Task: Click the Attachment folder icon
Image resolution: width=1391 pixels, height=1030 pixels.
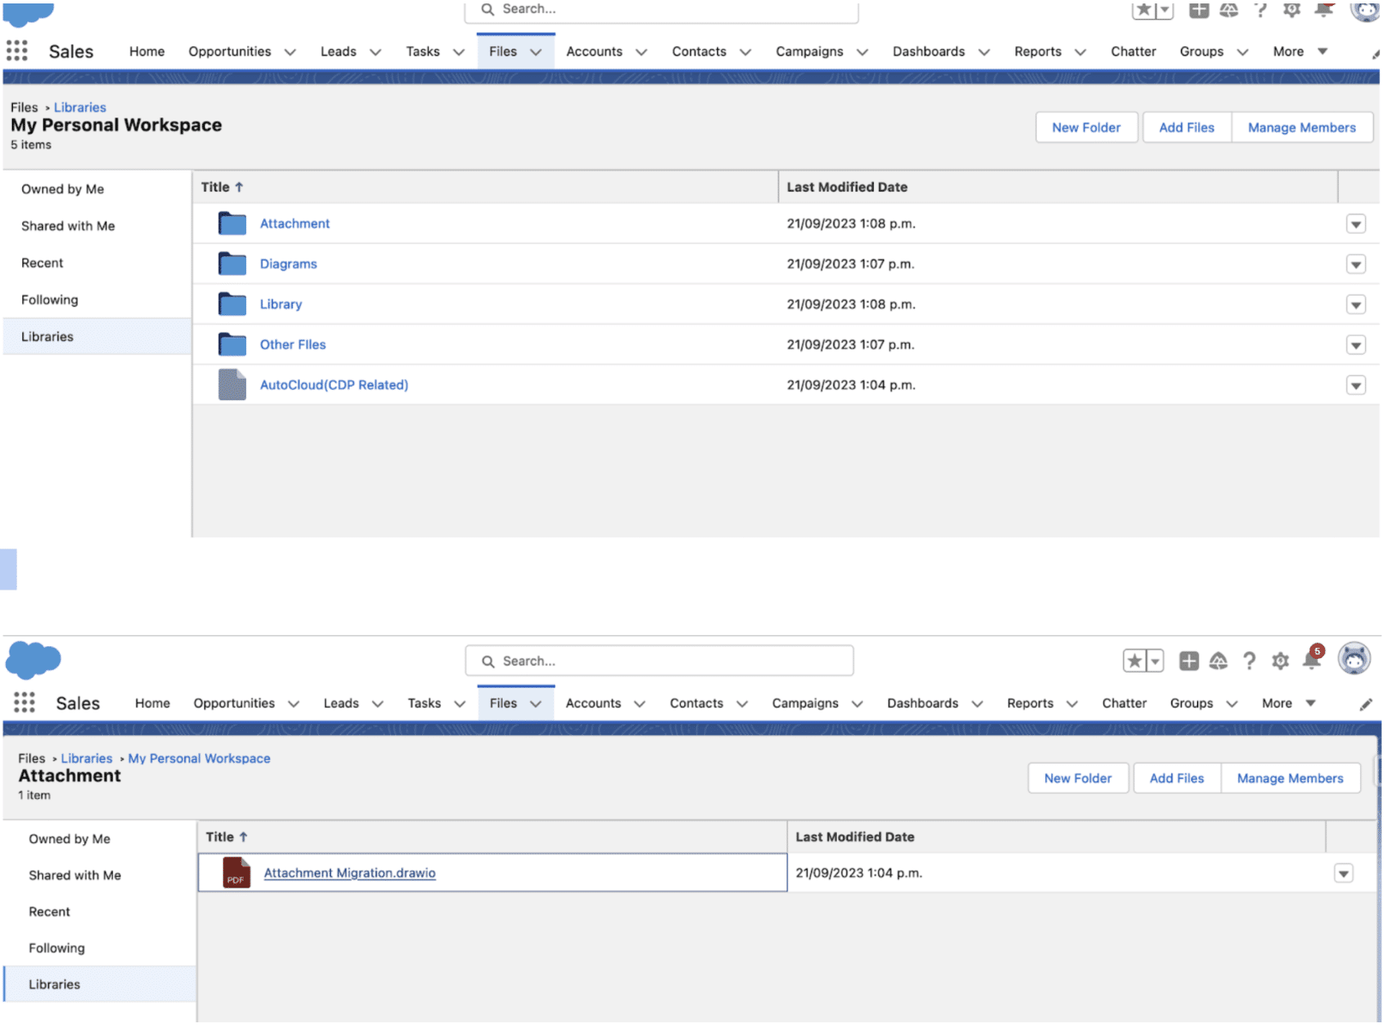Action: [x=232, y=223]
